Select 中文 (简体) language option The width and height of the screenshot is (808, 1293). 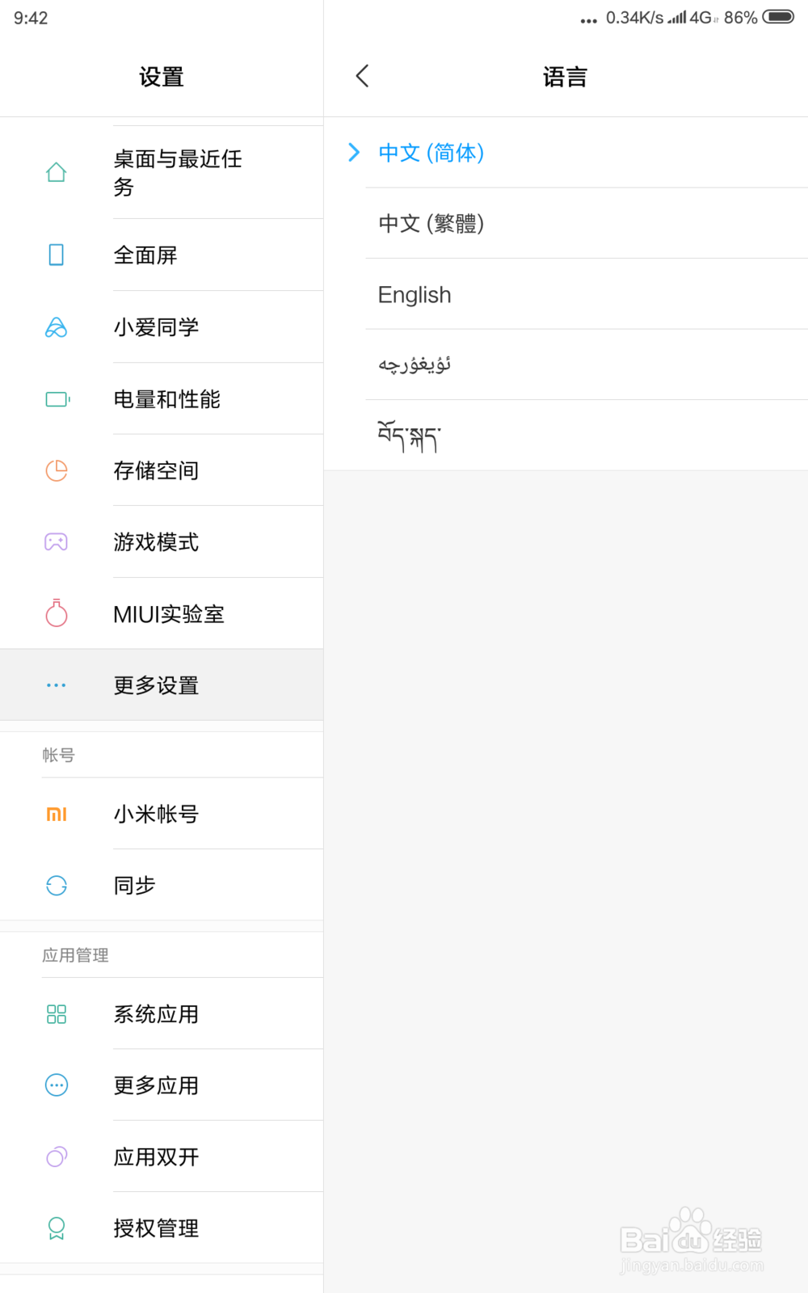(431, 153)
